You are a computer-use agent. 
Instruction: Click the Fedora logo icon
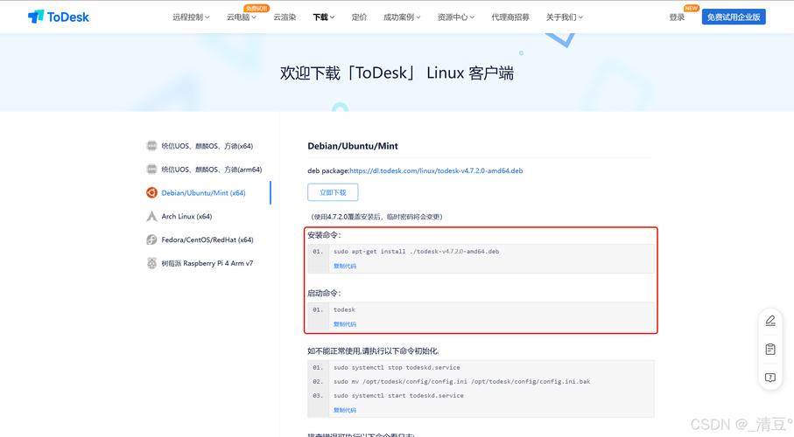[x=151, y=239]
